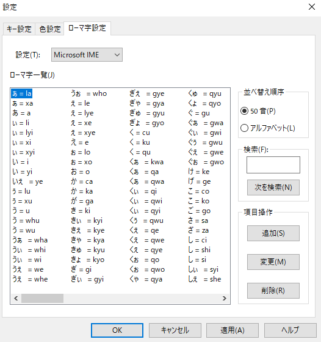Screen dimensions: 321x342
Task: Select the 'か = ka' list entry
Action: 82,191
